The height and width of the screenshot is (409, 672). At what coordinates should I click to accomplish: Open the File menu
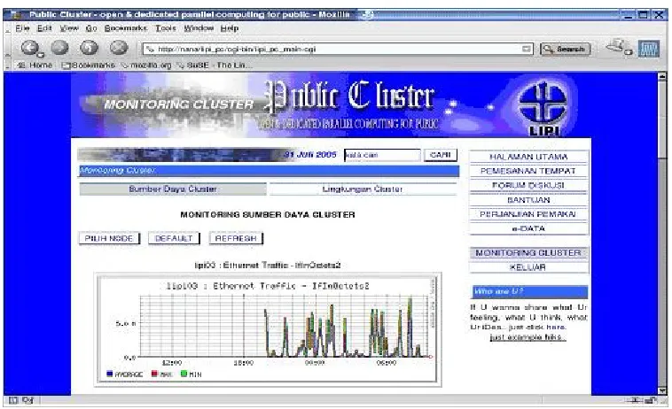coord(22,28)
